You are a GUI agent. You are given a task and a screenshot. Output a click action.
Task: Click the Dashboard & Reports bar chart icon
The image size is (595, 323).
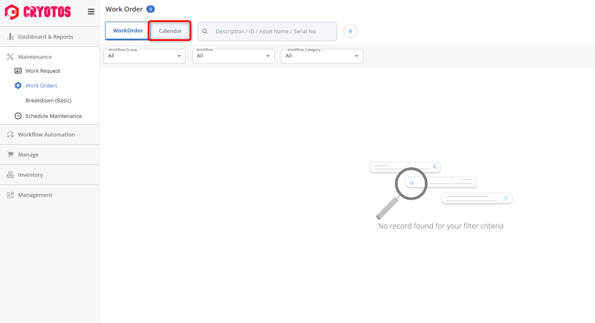coord(10,37)
